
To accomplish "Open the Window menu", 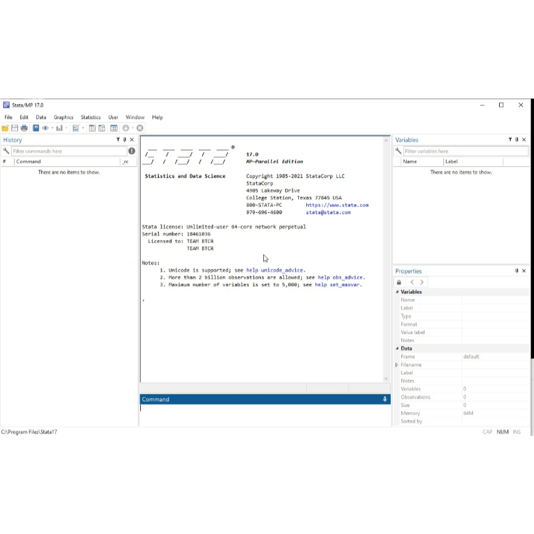I will coord(135,117).
